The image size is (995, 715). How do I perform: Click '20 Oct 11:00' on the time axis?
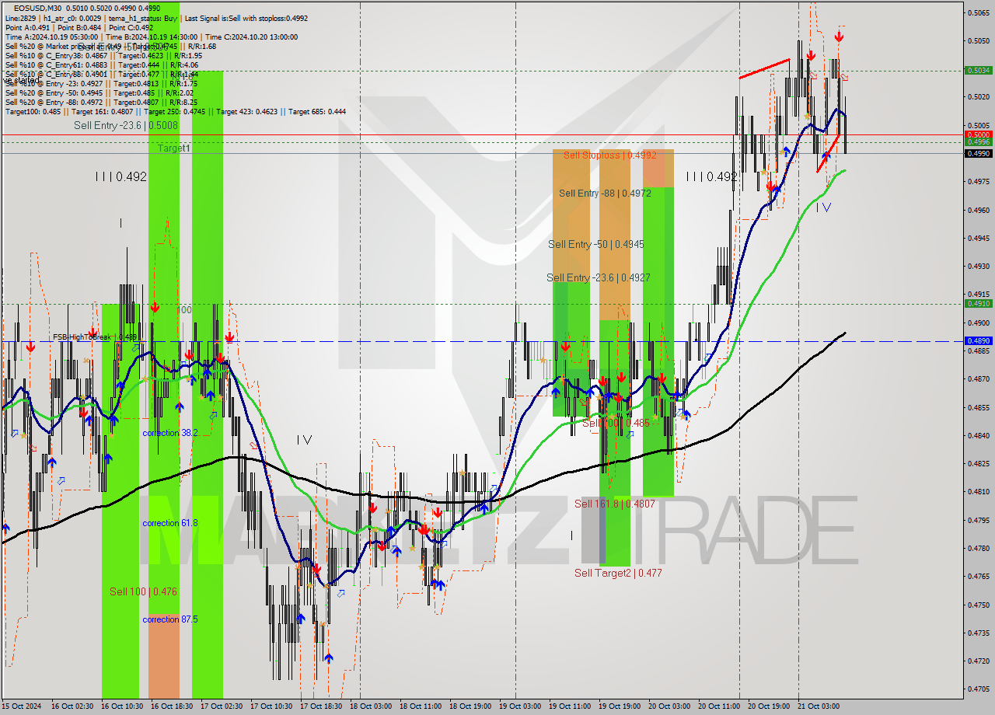[x=719, y=706]
